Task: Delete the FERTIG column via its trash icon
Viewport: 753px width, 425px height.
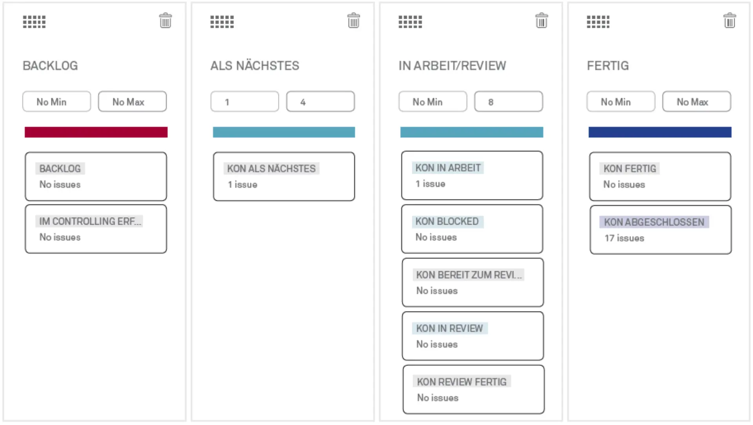Action: click(729, 20)
